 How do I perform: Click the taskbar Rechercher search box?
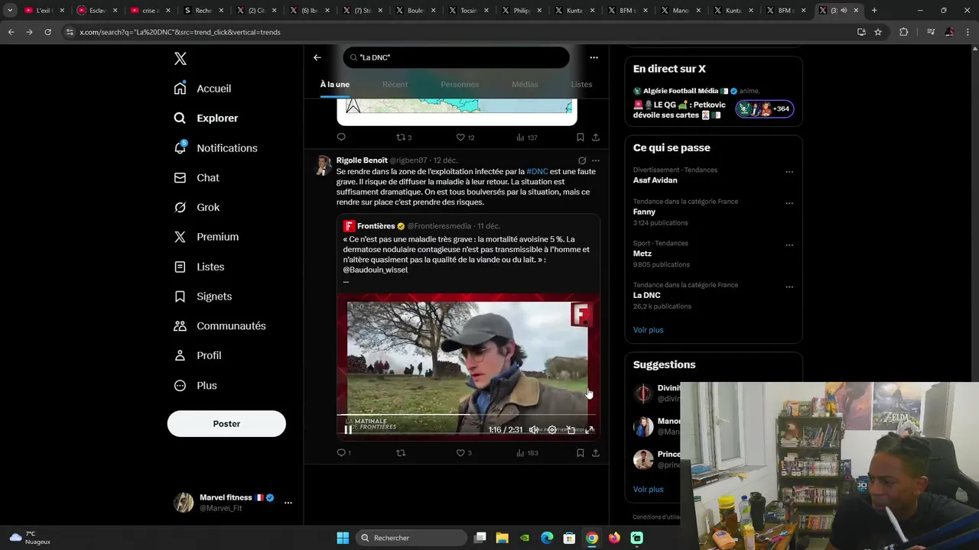[x=412, y=538]
